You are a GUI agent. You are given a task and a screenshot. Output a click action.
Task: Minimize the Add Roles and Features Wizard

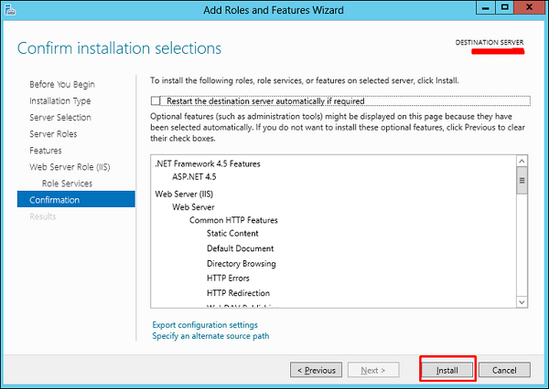click(483, 11)
